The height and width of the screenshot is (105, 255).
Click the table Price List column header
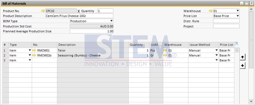click(x=226, y=45)
